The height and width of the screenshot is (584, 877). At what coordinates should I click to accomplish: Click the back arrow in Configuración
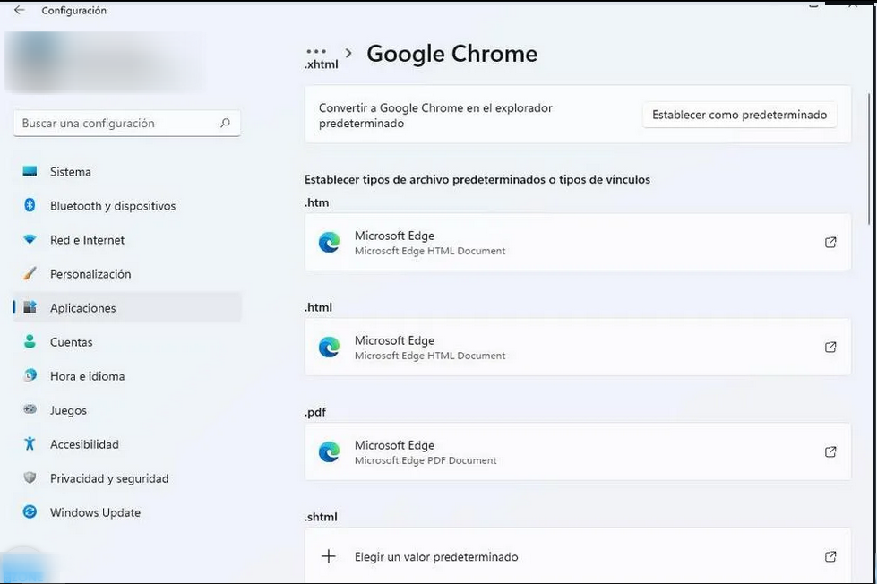tap(20, 11)
